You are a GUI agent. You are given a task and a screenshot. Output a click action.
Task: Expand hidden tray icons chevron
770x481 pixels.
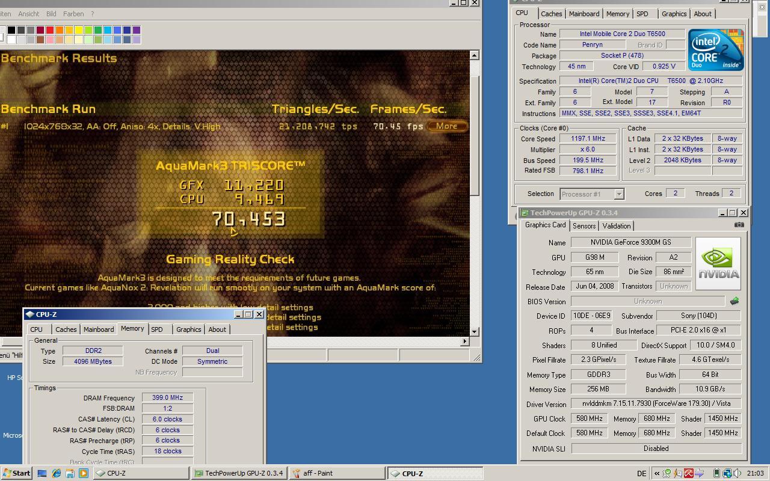coord(657,473)
